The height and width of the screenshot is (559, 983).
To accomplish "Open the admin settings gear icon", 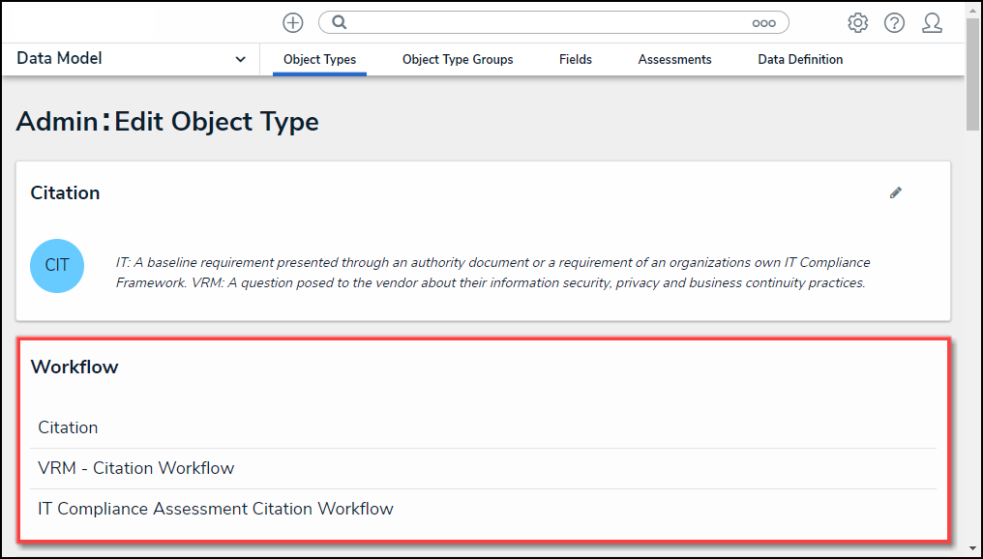I will [857, 22].
